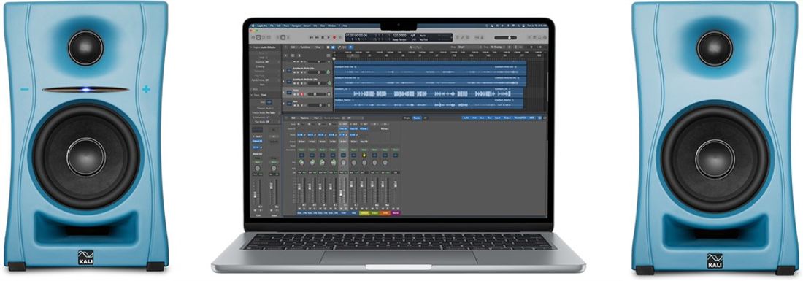803x281 pixels.
Task: Click the green channel strip name label in the Mixer
Action: coord(375,213)
